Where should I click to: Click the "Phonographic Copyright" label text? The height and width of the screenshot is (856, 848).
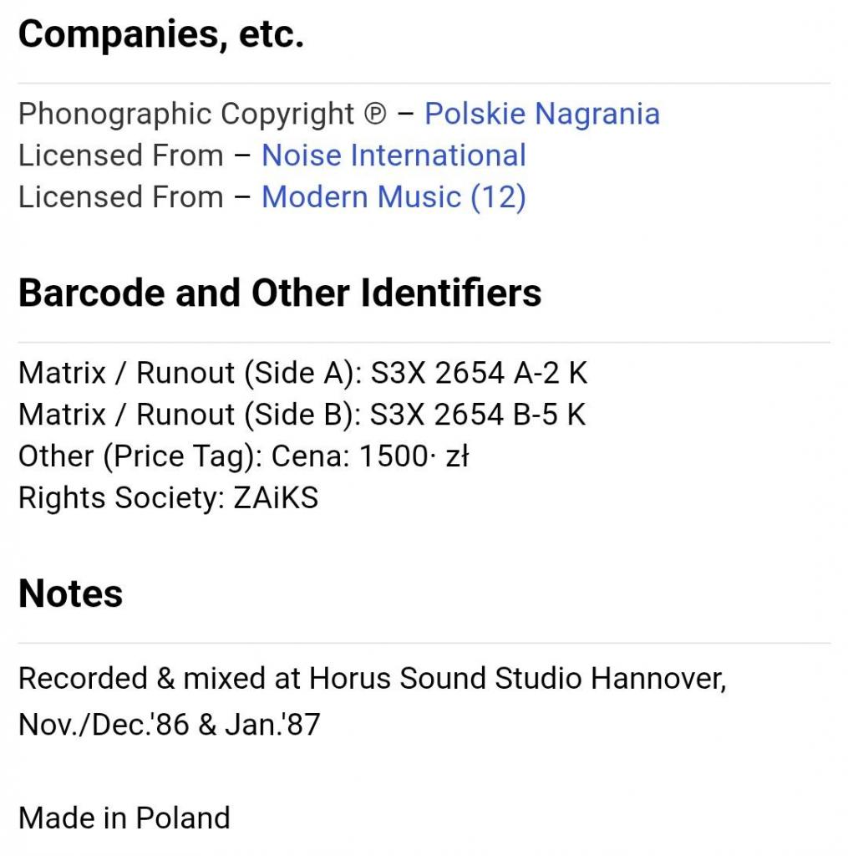[x=186, y=114]
